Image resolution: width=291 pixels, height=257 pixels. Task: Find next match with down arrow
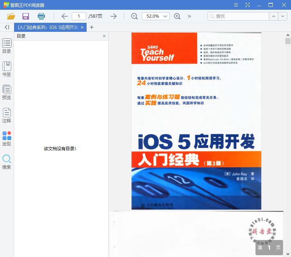pyautogui.click(x=283, y=16)
